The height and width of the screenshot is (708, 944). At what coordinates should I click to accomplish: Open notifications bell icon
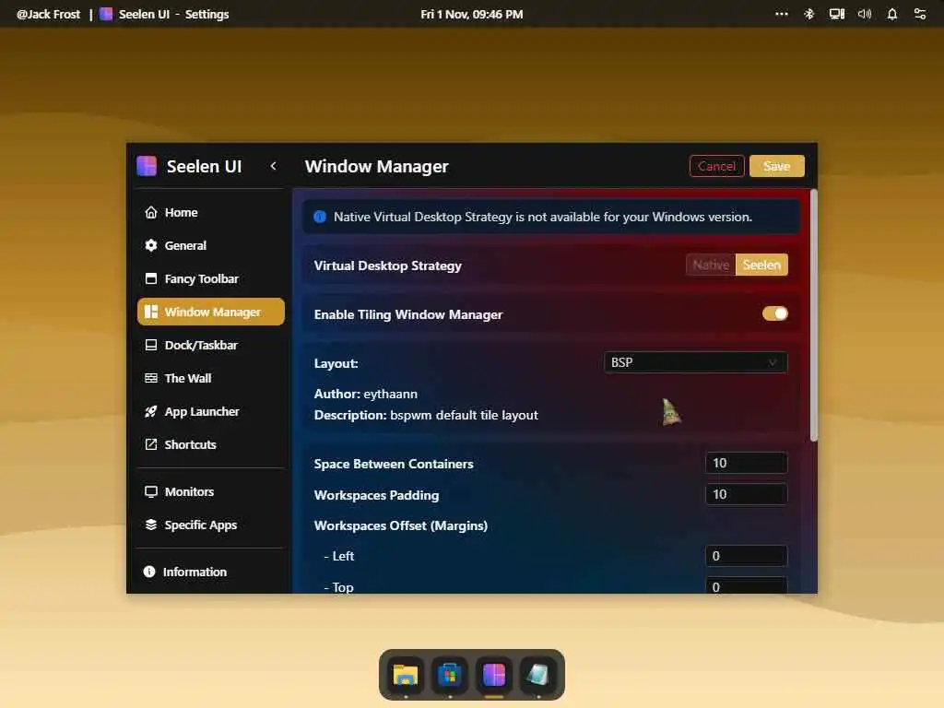point(892,14)
